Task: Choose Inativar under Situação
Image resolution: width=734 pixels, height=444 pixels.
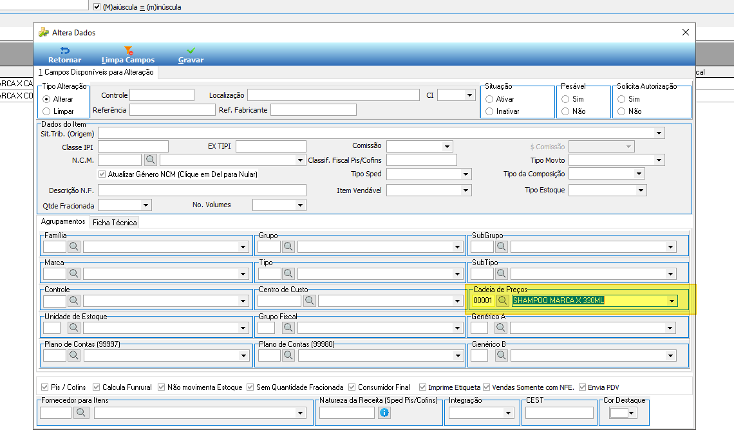Action: (x=489, y=111)
